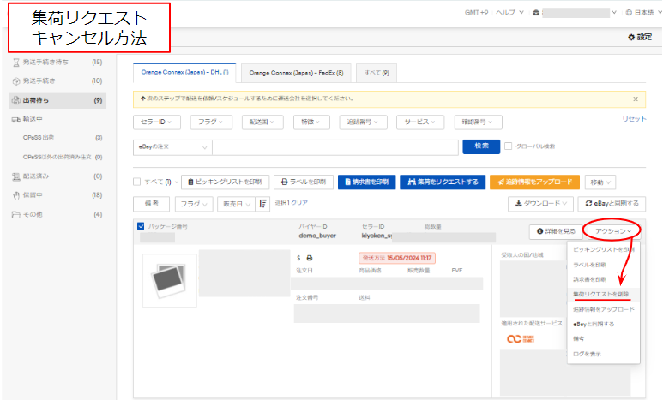Click the 保留中 hand icon in sidebar

(x=15, y=195)
